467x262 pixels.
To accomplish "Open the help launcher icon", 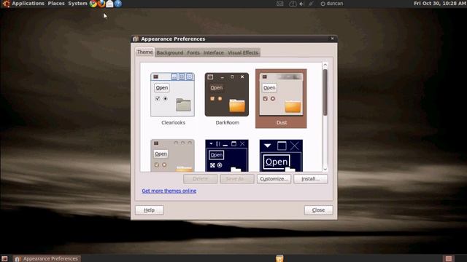I will pos(118,4).
